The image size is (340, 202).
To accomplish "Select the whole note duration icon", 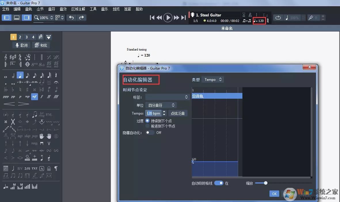I will (x=6, y=76).
